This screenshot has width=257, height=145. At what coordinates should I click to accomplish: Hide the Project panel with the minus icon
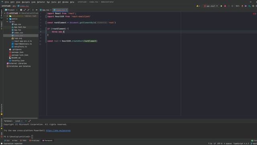[x=37, y=10]
